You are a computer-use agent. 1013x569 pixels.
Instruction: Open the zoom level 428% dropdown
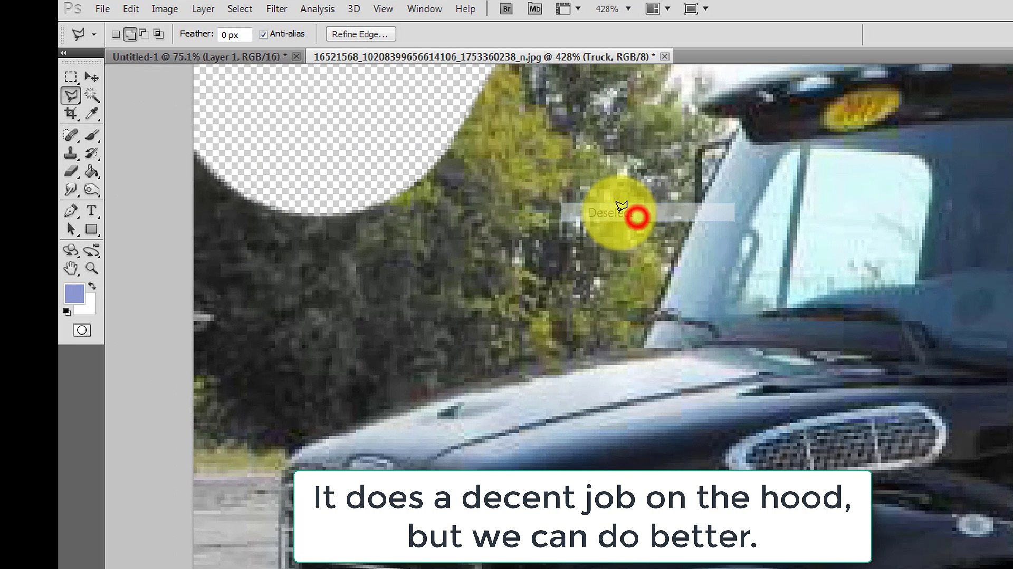tap(628, 9)
